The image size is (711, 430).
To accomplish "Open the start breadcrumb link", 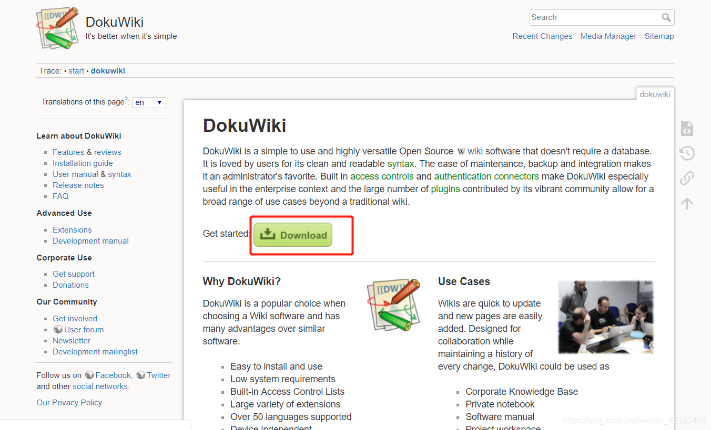I will click(76, 70).
